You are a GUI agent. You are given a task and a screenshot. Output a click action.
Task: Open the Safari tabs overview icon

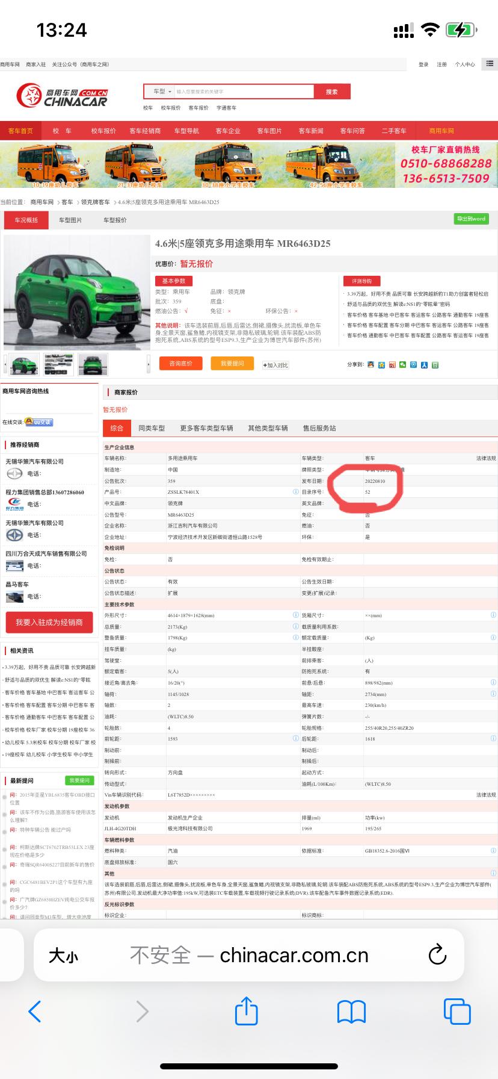coord(457,1011)
